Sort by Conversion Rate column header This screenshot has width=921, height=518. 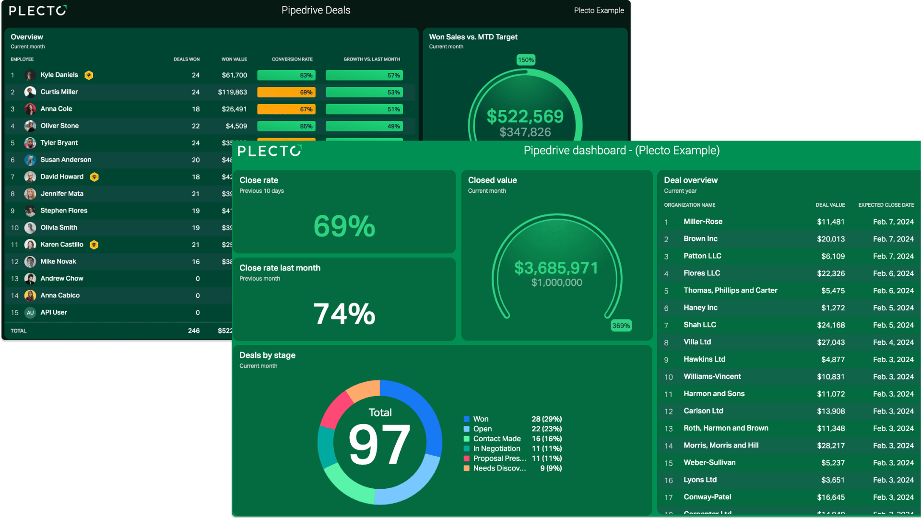[x=292, y=59]
